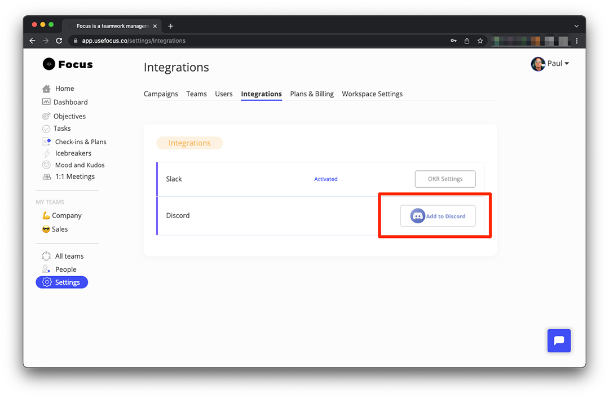Open Dashboard in the sidebar
The height and width of the screenshot is (398, 609).
(x=70, y=102)
